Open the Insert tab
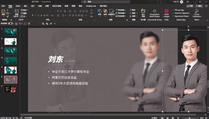The image size is (209, 119). [x=26, y=6]
